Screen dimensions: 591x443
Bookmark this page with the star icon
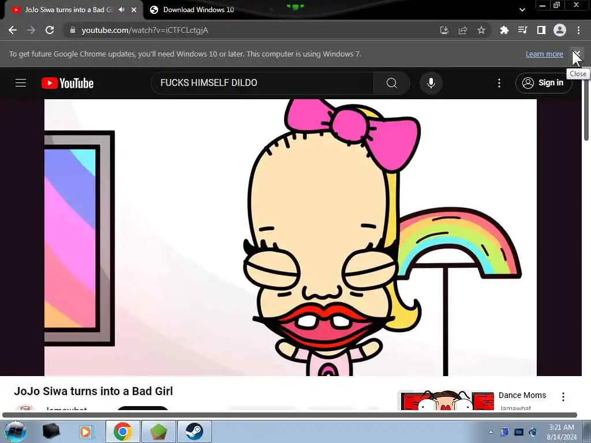click(481, 30)
